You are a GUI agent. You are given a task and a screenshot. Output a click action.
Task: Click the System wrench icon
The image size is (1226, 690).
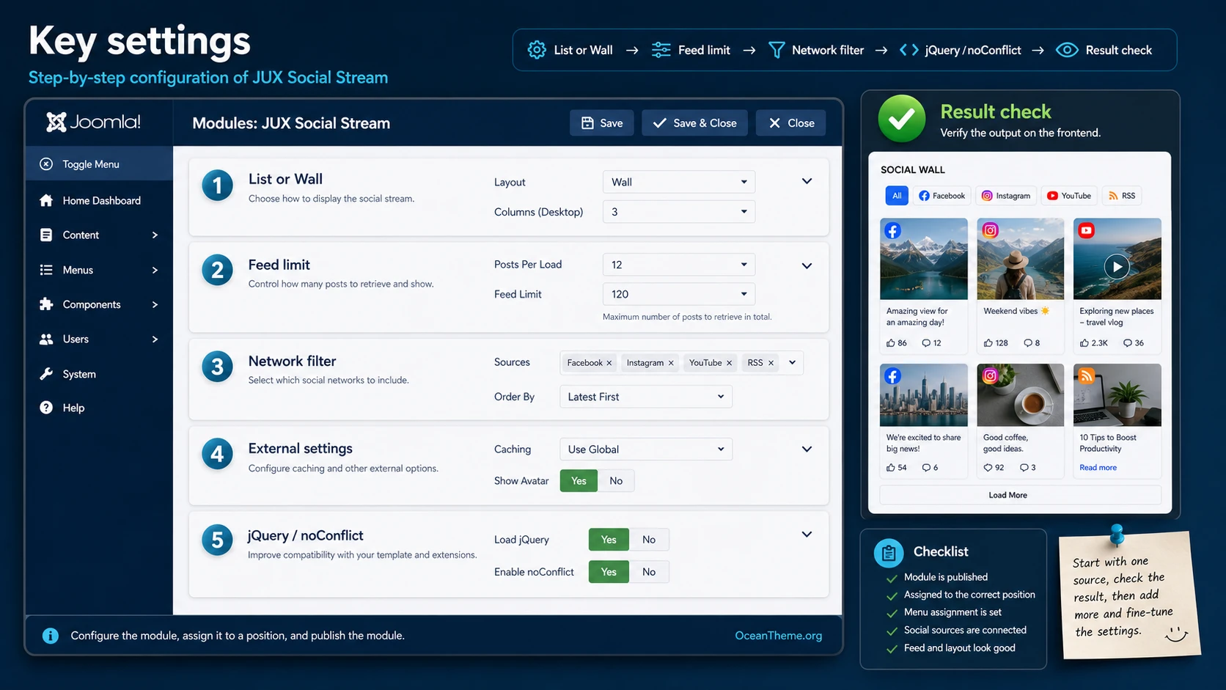tap(46, 374)
